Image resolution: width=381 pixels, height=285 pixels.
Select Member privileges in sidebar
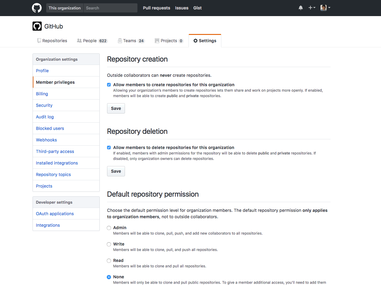pyautogui.click(x=66, y=82)
